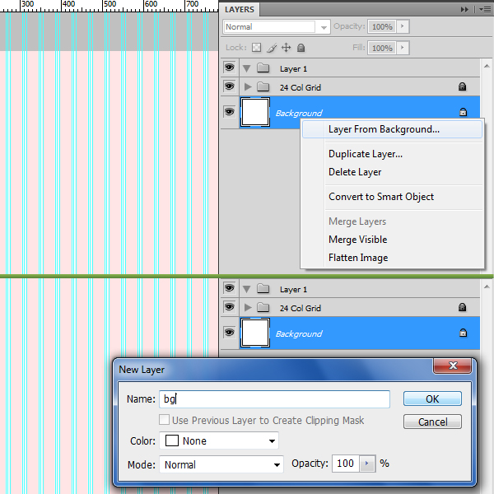Open the layer Opacity slider arrow in Layers panel
494x494 pixels.
point(403,26)
